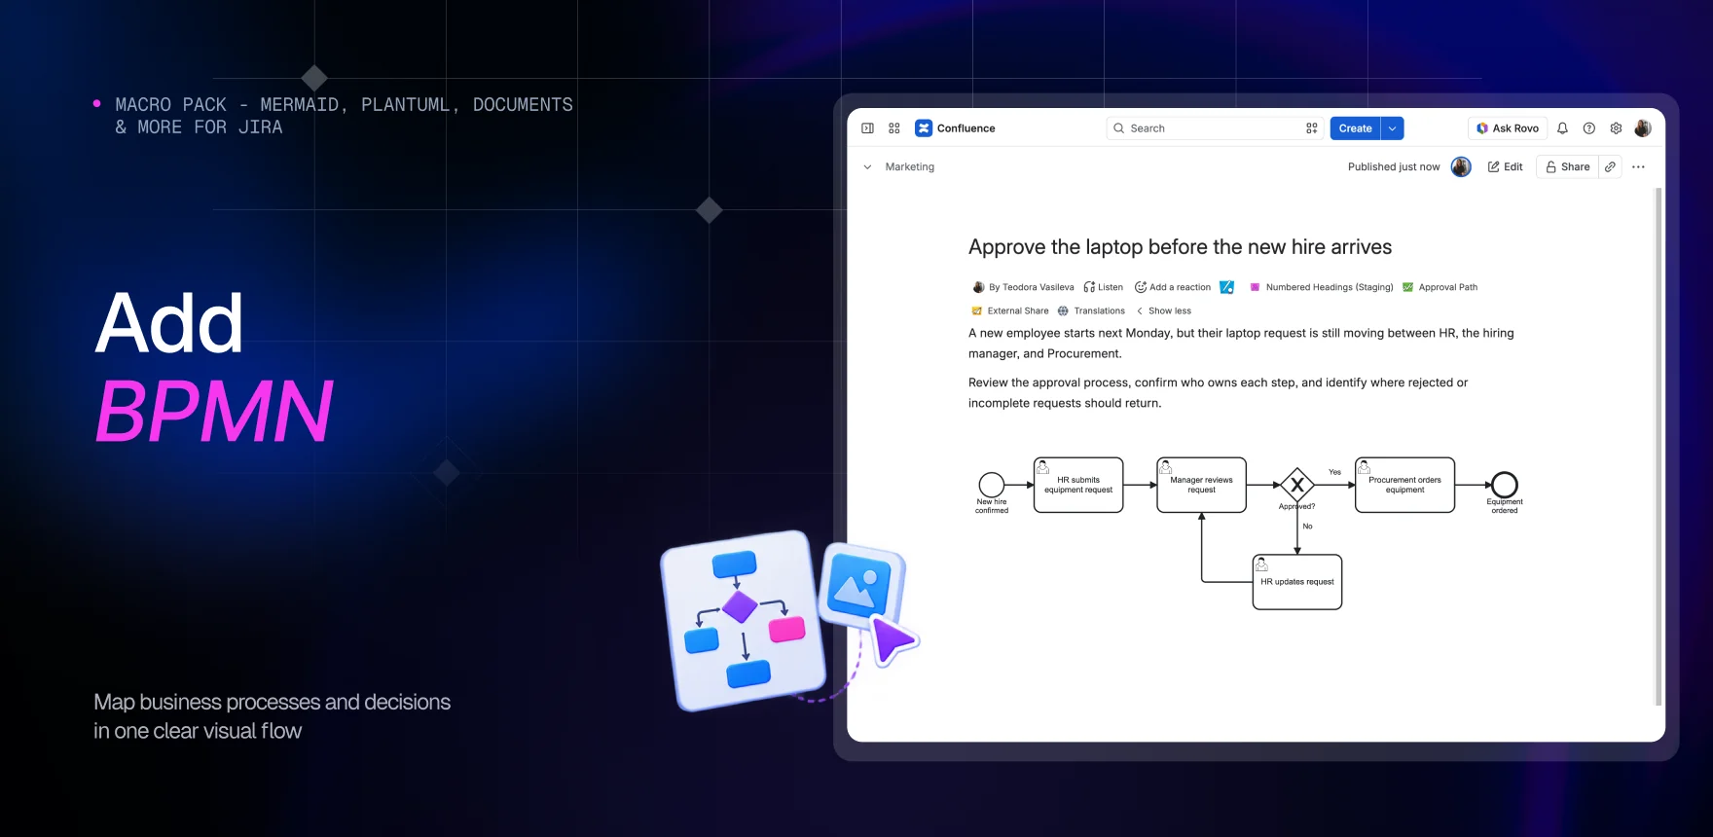1713x837 pixels.
Task: Toggle the Confluence sidebar panel icon
Action: click(x=867, y=128)
